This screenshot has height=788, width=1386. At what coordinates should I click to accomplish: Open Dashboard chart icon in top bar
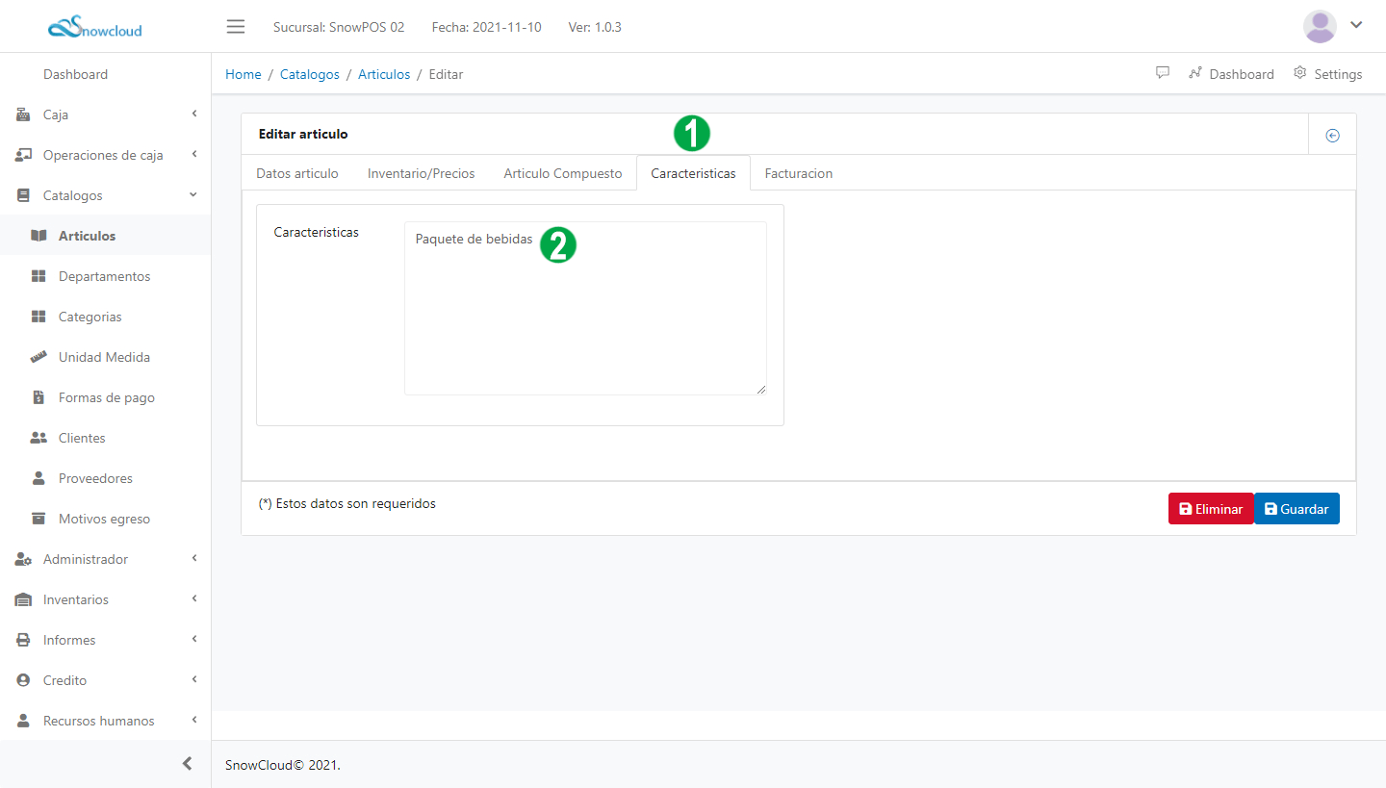[x=1195, y=73]
